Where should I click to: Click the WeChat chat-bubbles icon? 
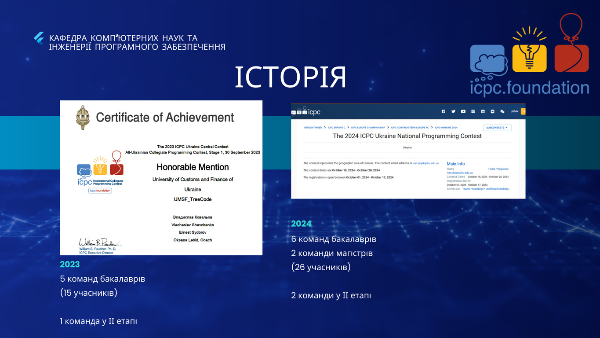click(502, 111)
